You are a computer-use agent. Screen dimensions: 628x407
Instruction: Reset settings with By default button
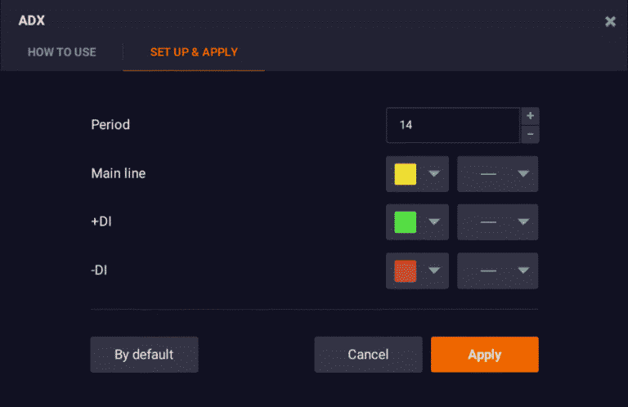click(144, 355)
